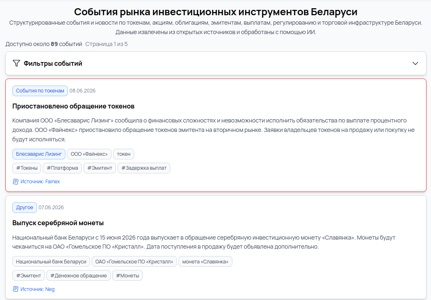The width and height of the screenshot is (431, 300).
Task: Open the Источник: Neg link
Action: click(x=37, y=289)
